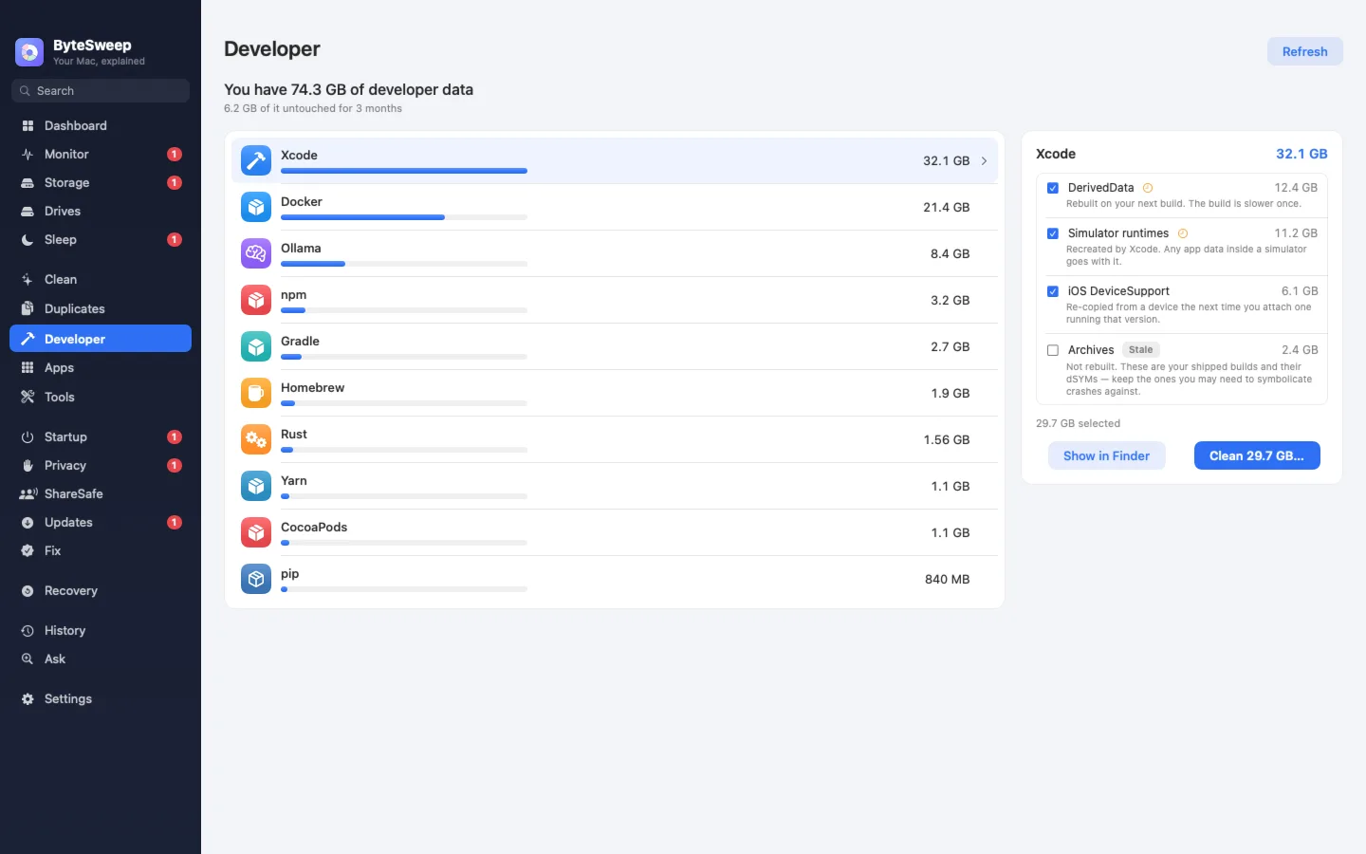Click the Xcode 32.1 GB total in panel
This screenshot has width=1366, height=854.
pos(1301,154)
